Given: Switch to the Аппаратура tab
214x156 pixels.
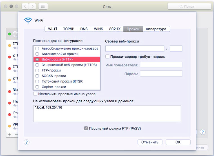Looking at the screenshot, I should click(x=156, y=29).
